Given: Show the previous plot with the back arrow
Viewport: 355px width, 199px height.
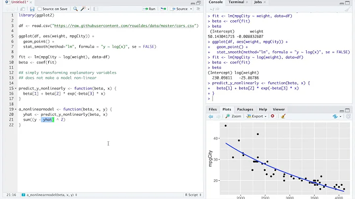Looking at the screenshot, I should coord(211,116).
